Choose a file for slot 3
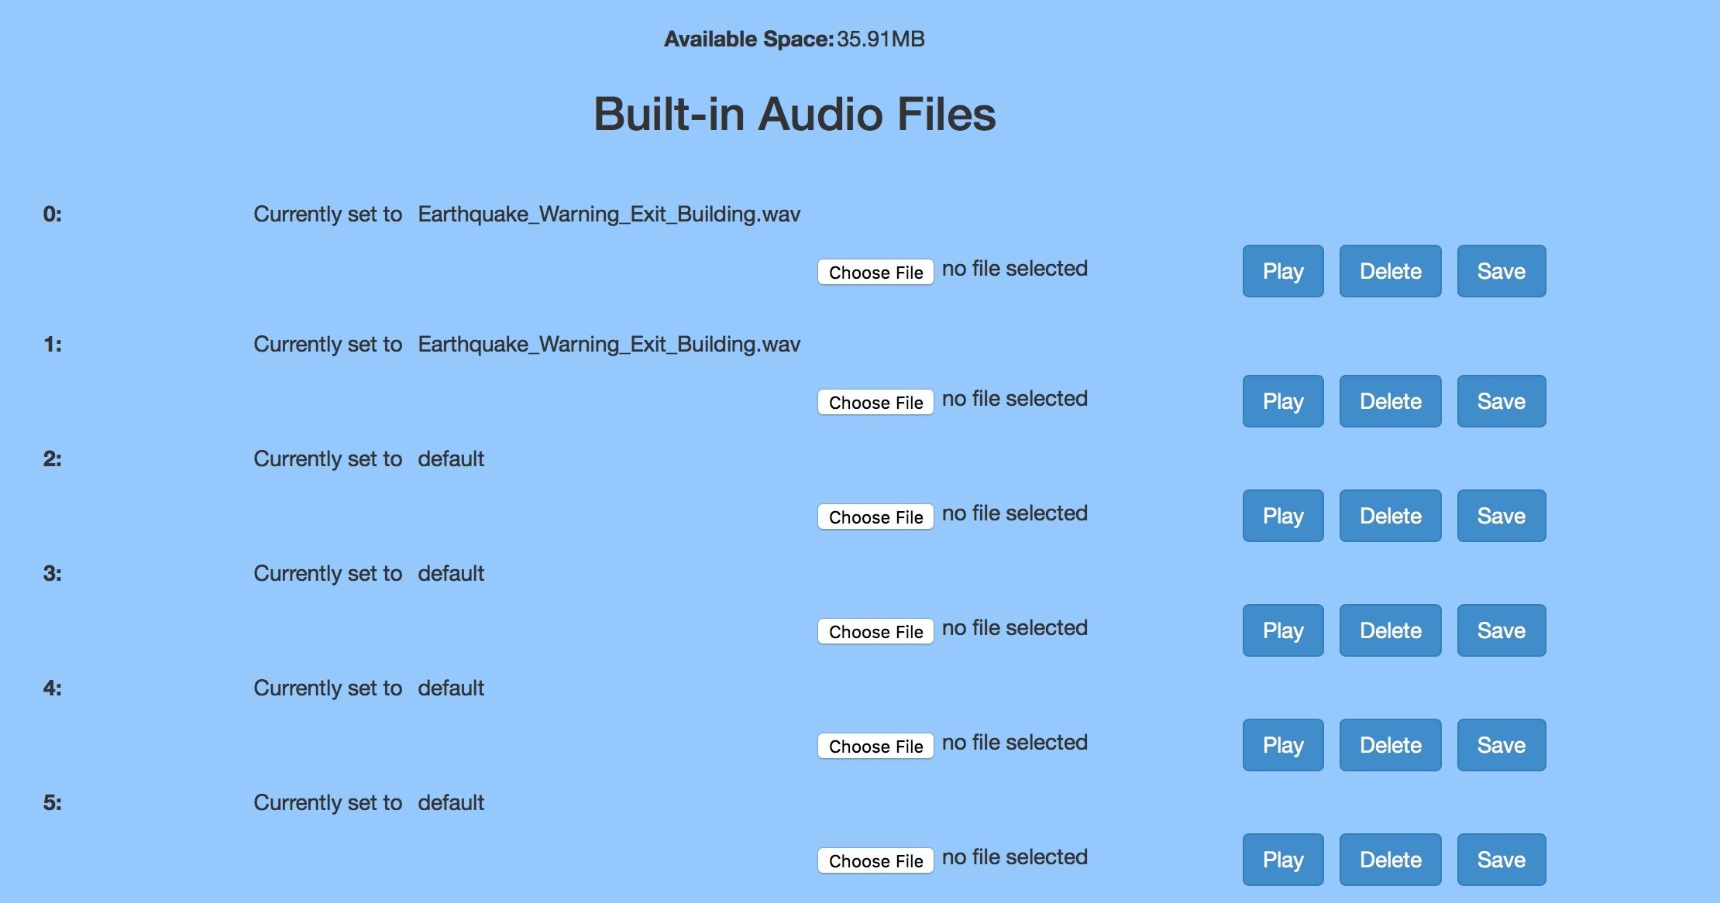This screenshot has width=1720, height=903. click(876, 630)
